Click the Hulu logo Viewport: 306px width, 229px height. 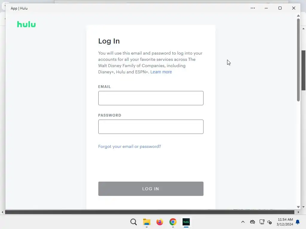point(26,24)
